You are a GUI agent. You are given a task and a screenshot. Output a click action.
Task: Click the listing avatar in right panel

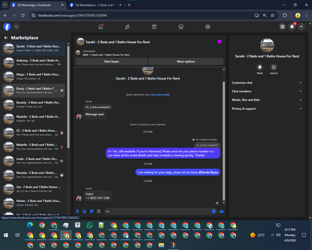(267, 45)
